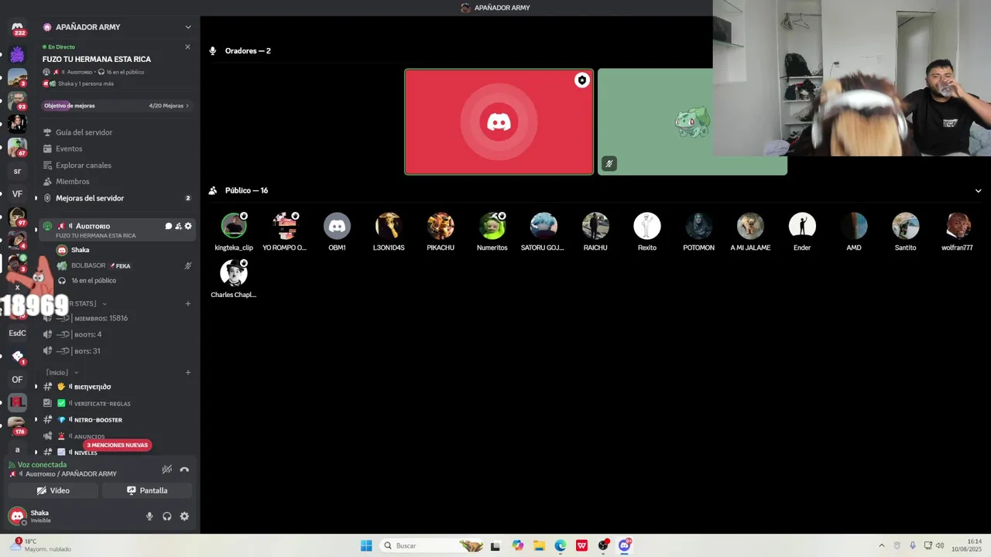Select audience member RAICHU
The width and height of the screenshot is (991, 557).
point(595,232)
